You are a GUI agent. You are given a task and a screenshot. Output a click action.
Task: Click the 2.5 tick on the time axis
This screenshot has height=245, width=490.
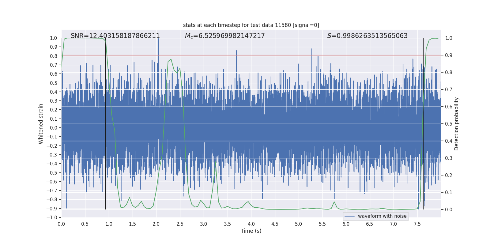180,224
